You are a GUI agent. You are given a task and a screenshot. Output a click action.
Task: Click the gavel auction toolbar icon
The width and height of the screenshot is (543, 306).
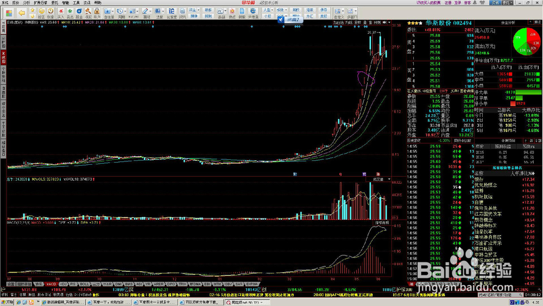pyautogui.click(x=88, y=13)
